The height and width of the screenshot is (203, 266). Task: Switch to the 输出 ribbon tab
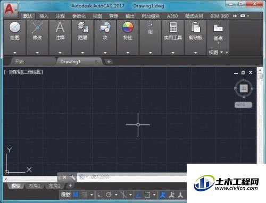(130, 16)
